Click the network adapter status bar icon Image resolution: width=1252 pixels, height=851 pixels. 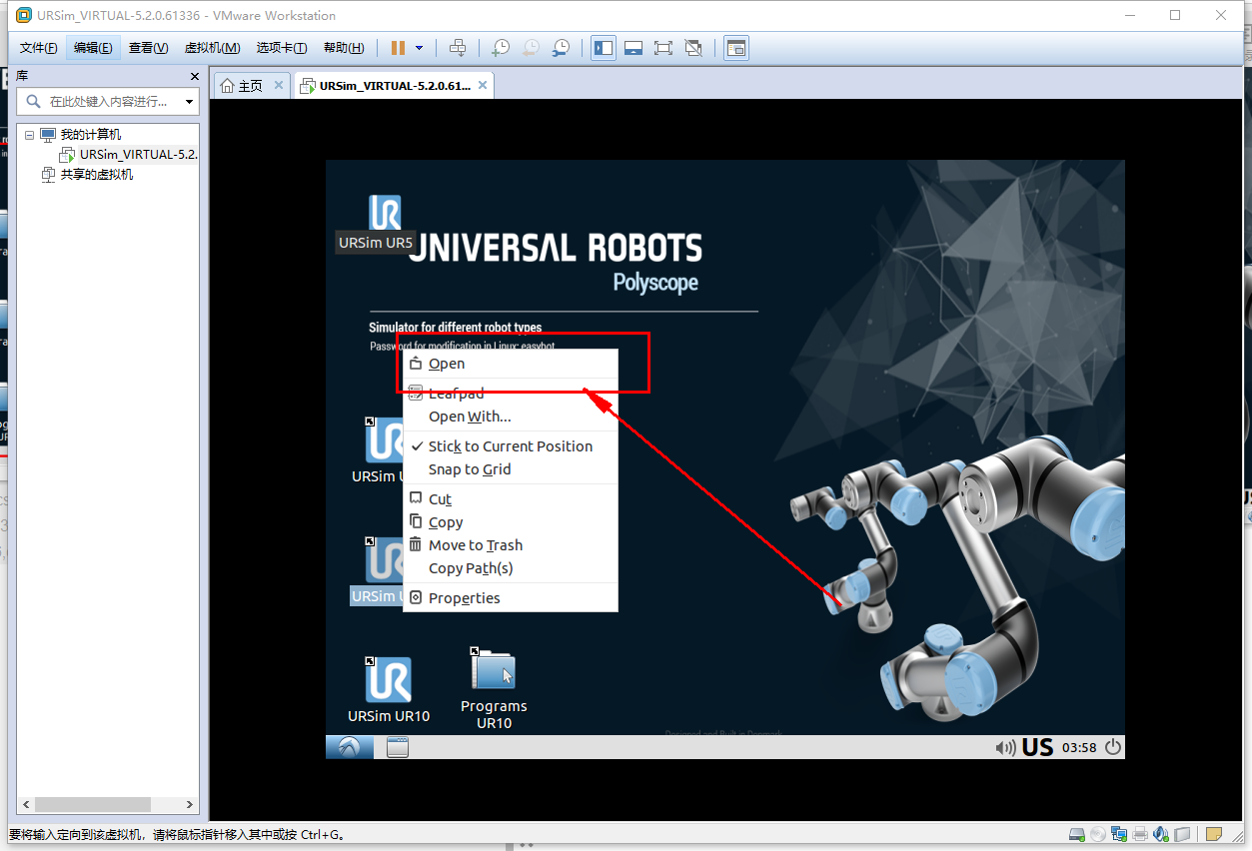tap(1118, 834)
